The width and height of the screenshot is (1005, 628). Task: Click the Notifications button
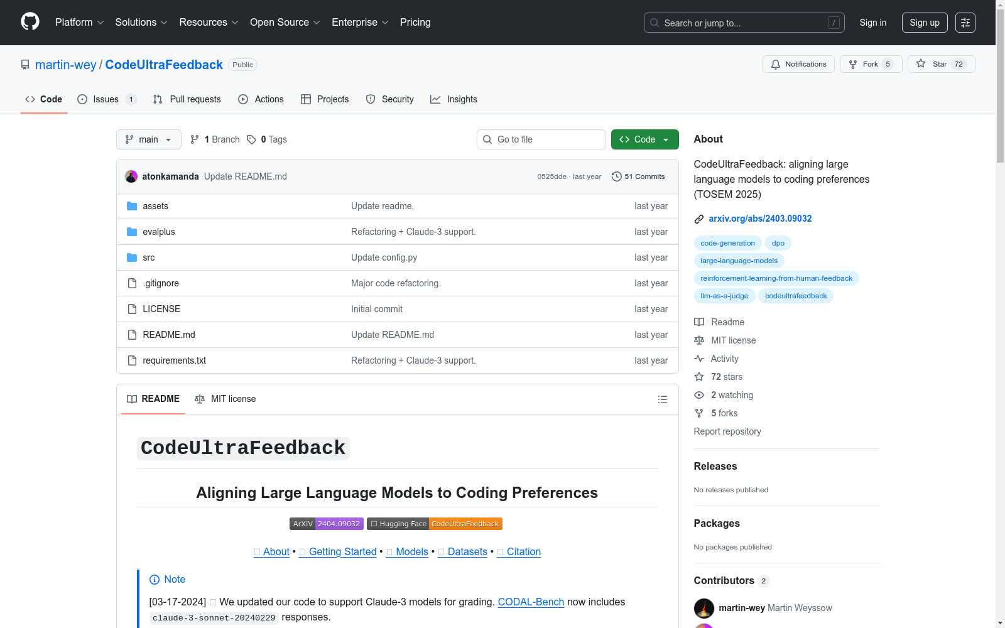799,64
